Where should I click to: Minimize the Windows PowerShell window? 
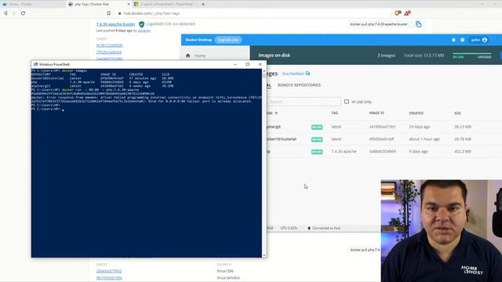[x=235, y=64]
